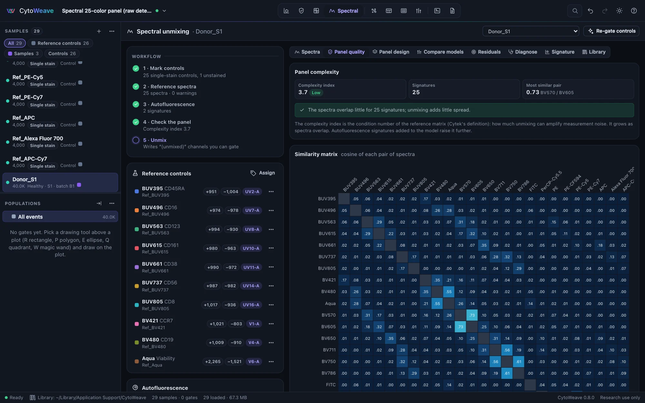Open the plot view icon in top toolbar

click(286, 11)
